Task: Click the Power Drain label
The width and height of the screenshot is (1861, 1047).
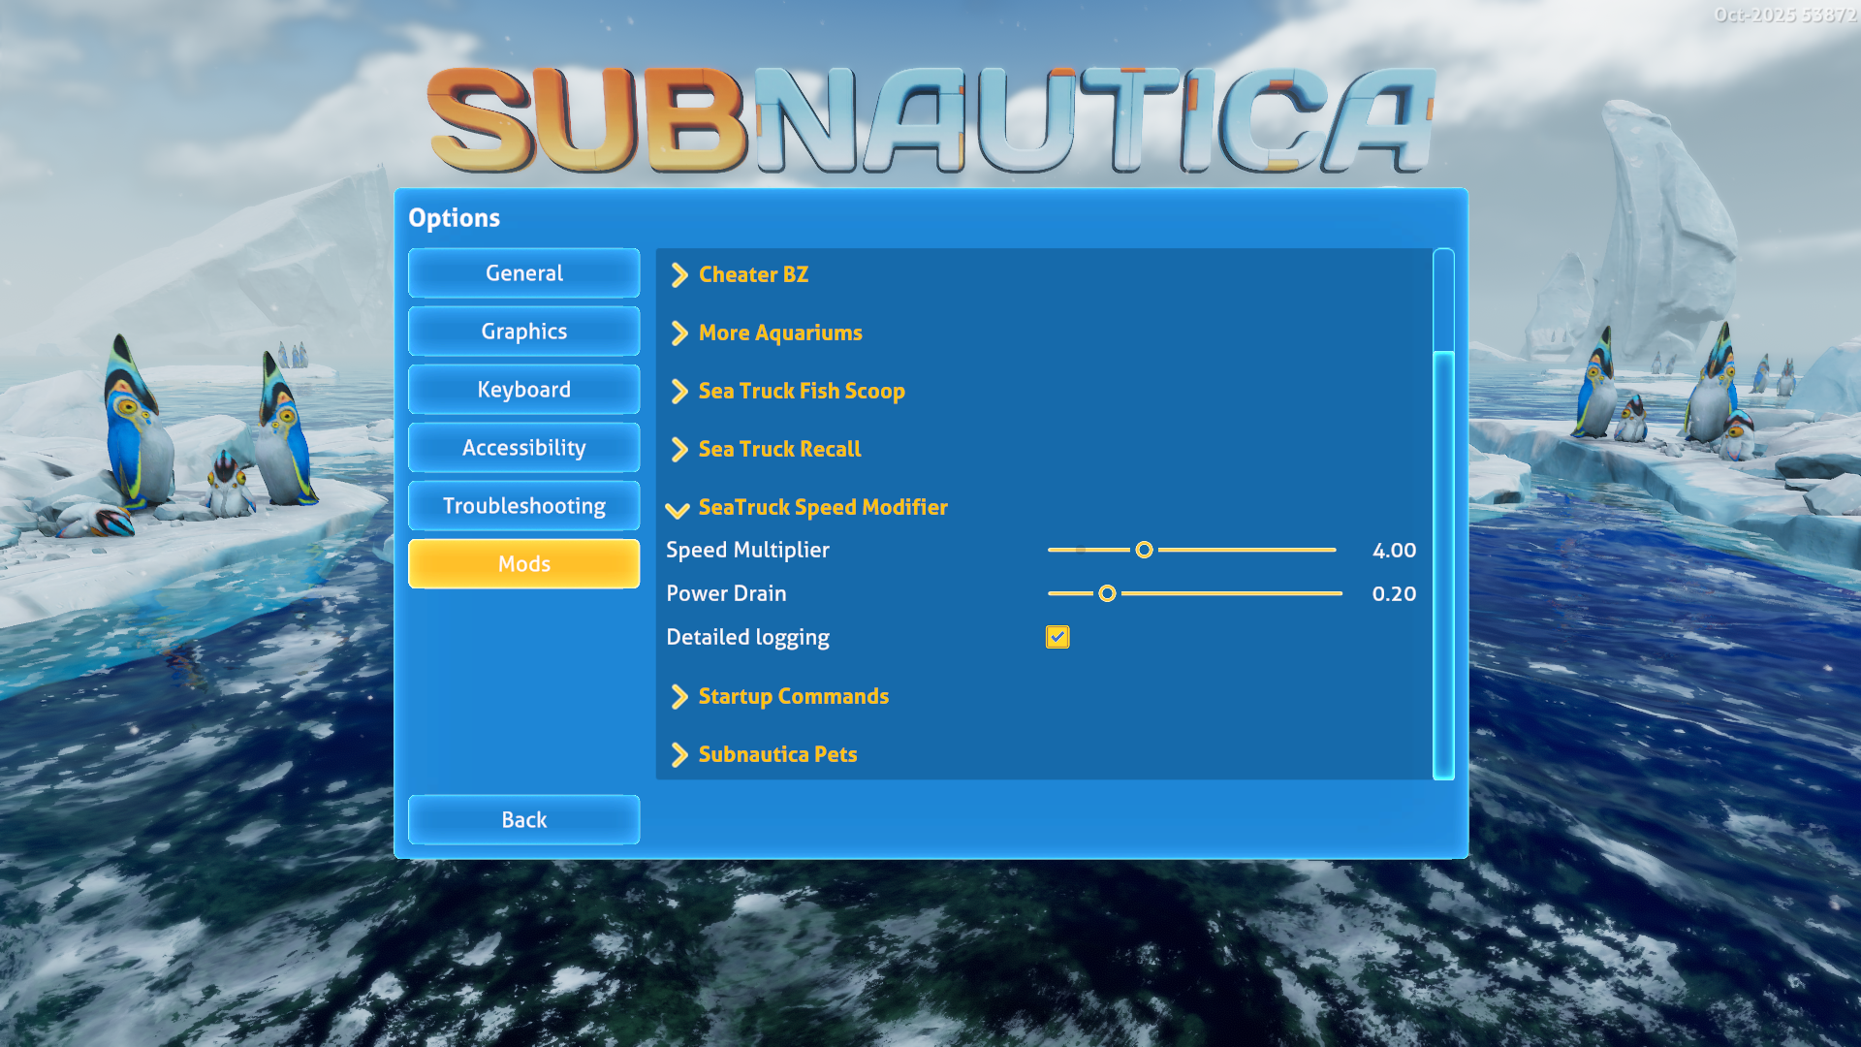Action: tap(726, 594)
